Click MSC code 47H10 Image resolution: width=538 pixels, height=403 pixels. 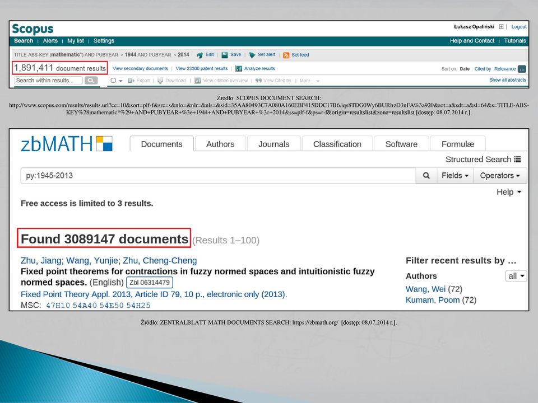[x=58, y=306]
